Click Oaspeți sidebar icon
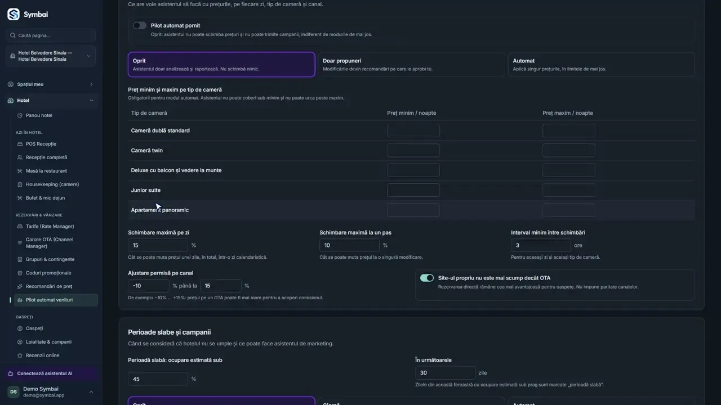Screen dimensions: 721x405 pyautogui.click(x=20, y=328)
